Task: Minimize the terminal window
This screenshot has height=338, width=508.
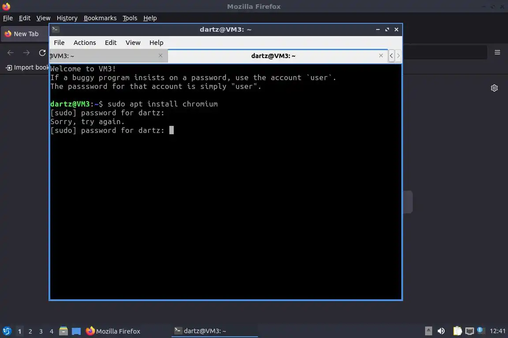Action: 378,29
